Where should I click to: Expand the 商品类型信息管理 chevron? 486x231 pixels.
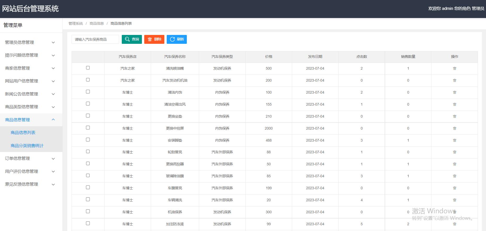(x=53, y=107)
